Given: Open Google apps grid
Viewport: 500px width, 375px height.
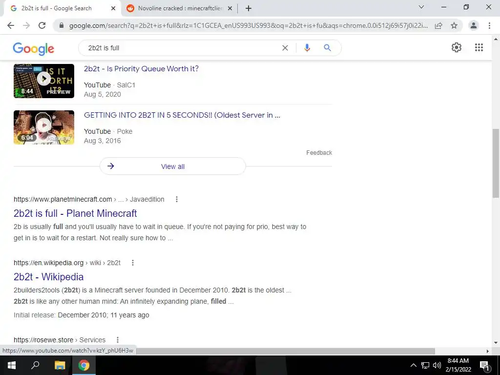Looking at the screenshot, I should pyautogui.click(x=479, y=47).
